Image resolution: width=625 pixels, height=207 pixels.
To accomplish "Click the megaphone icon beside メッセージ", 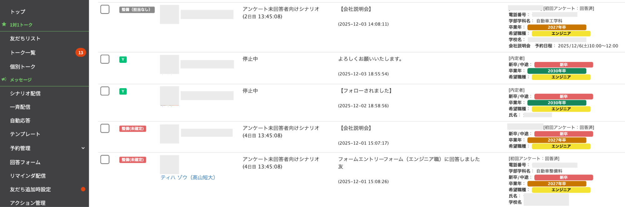I will point(4,79).
